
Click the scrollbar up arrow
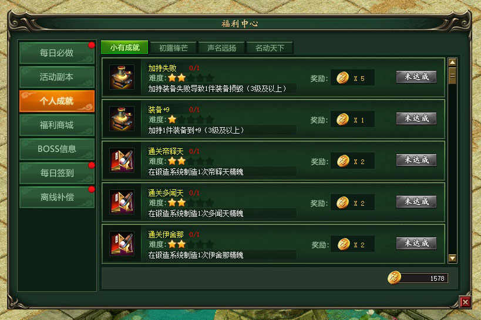coord(452,63)
